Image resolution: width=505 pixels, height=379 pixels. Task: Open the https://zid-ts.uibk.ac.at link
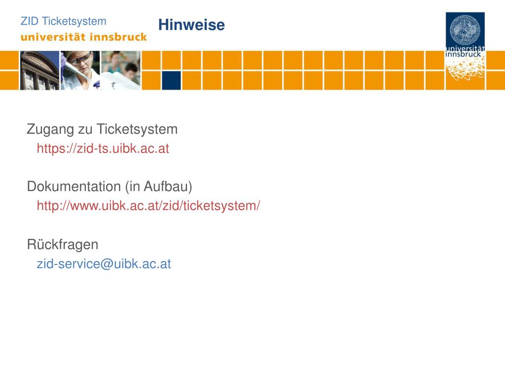(103, 149)
